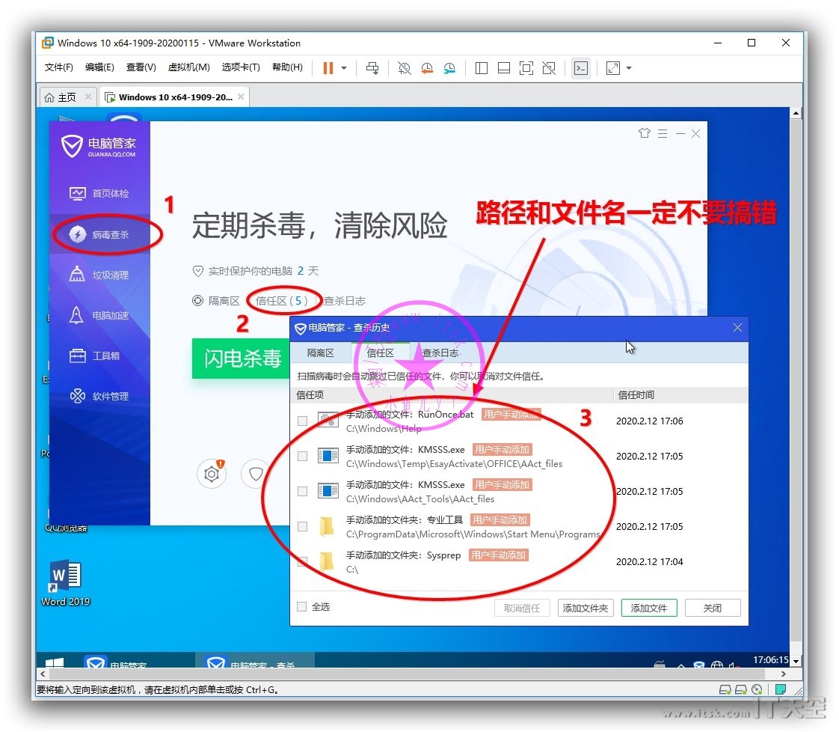Click the stretch guest display icon
Screen dimensions: 839x732
pyautogui.click(x=612, y=68)
